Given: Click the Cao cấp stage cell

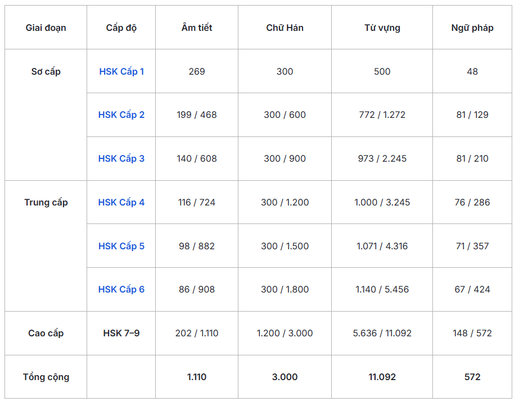Looking at the screenshot, I should 46,333.
